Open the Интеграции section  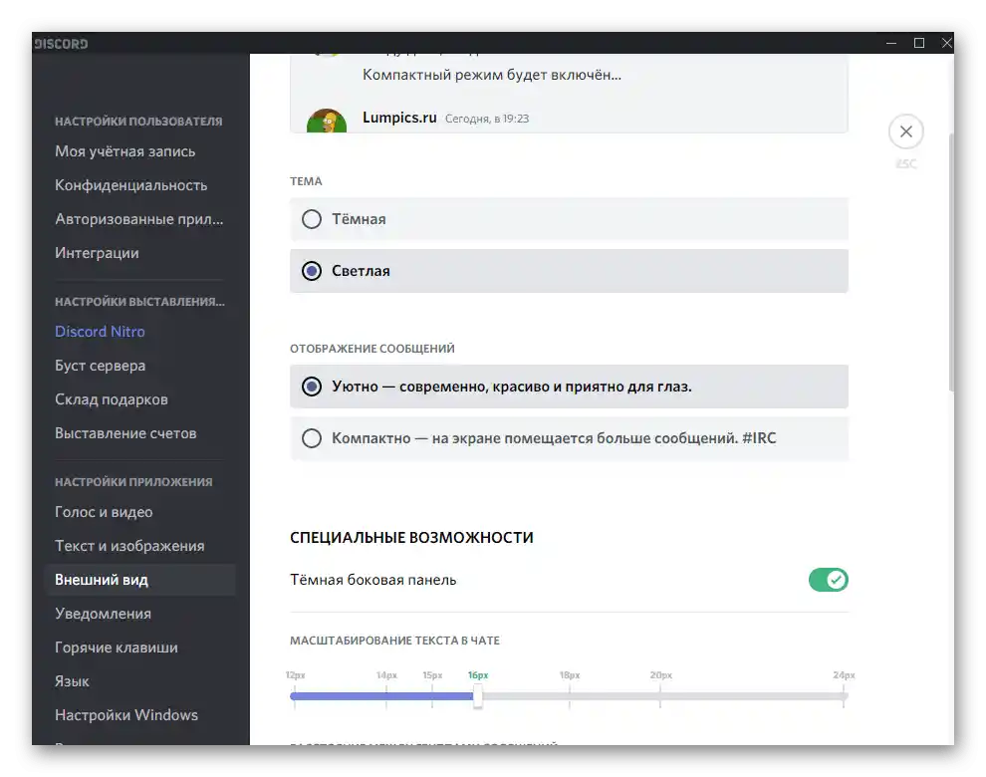click(97, 253)
